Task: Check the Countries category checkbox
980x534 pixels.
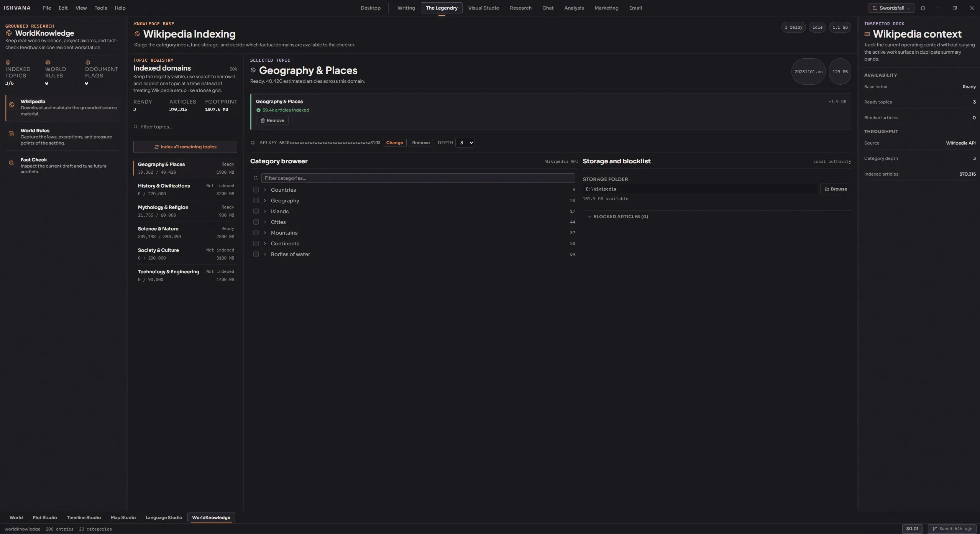Action: (256, 190)
